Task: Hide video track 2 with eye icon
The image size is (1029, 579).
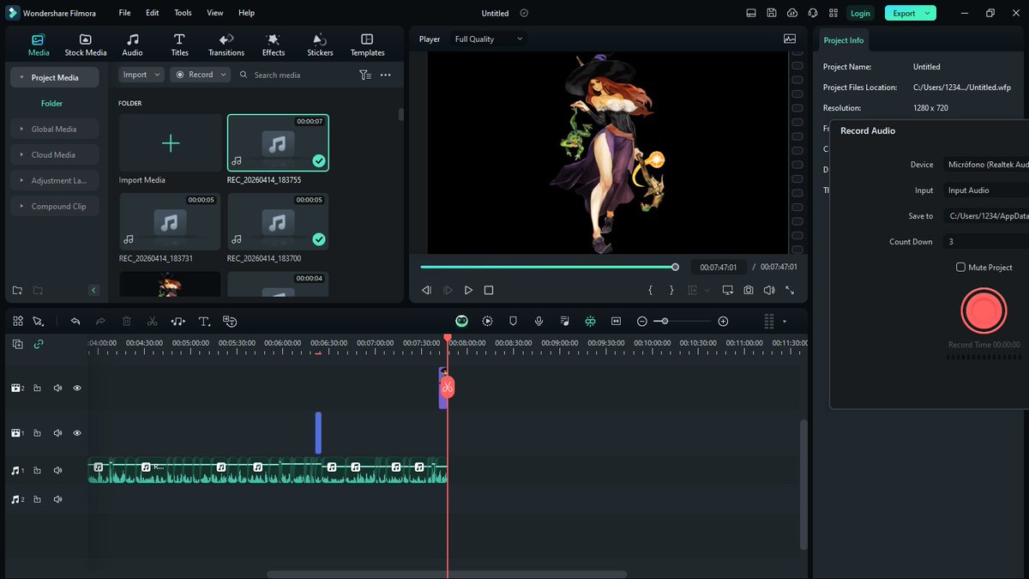Action: coord(77,389)
